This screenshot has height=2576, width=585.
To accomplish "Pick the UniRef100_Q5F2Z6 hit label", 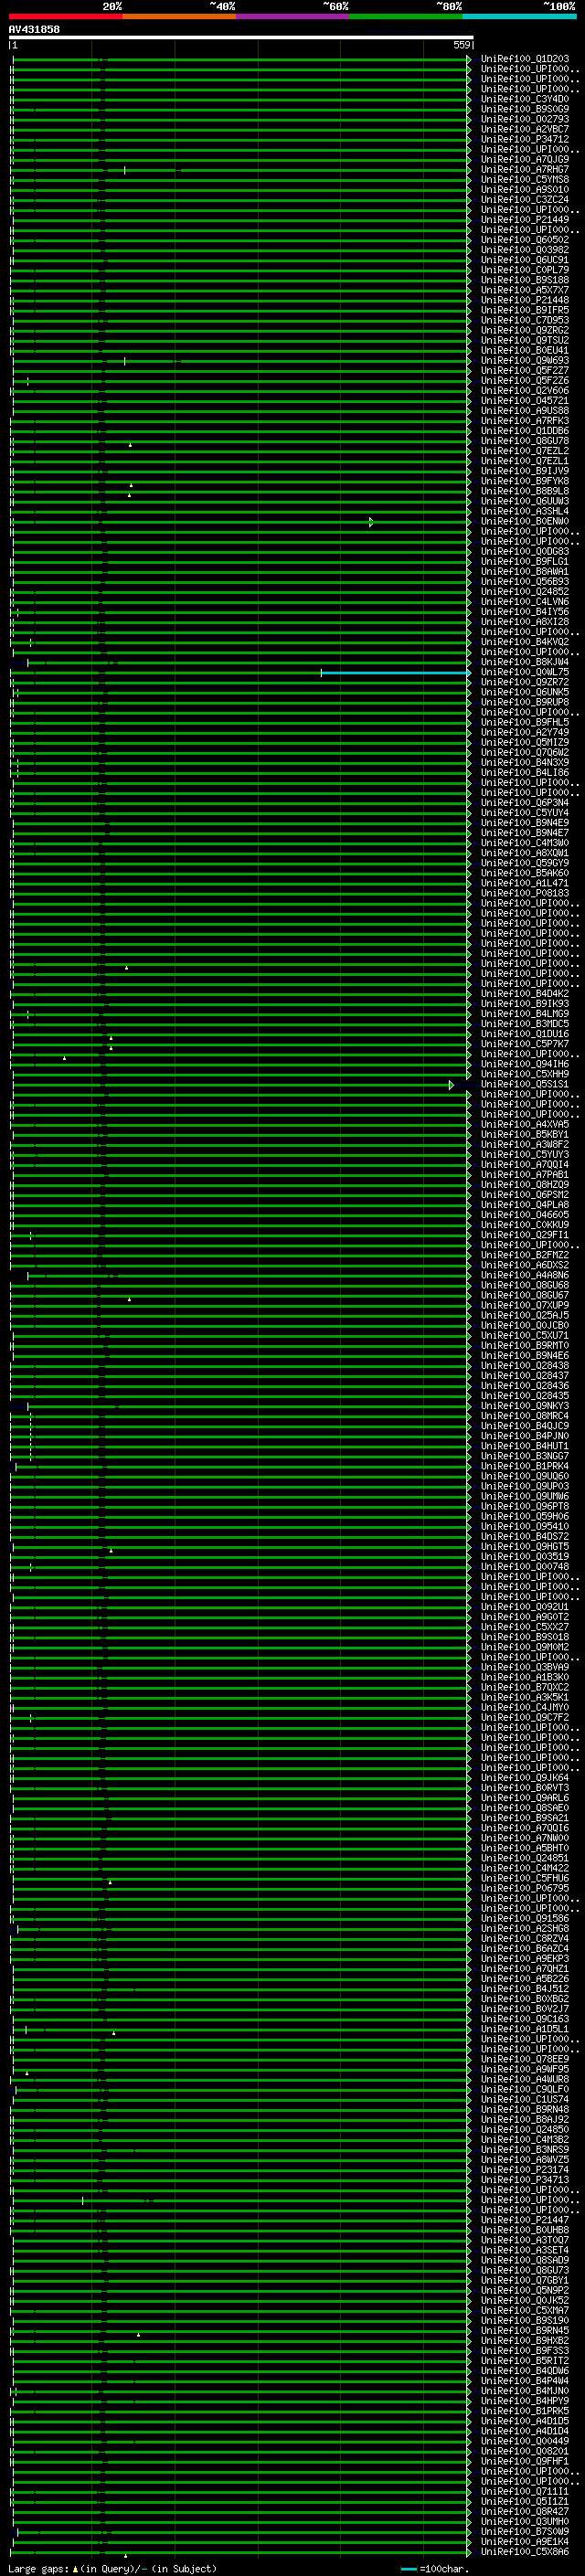I will (x=525, y=381).
